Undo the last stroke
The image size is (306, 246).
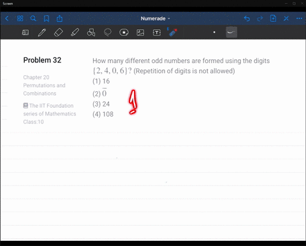[247, 18]
